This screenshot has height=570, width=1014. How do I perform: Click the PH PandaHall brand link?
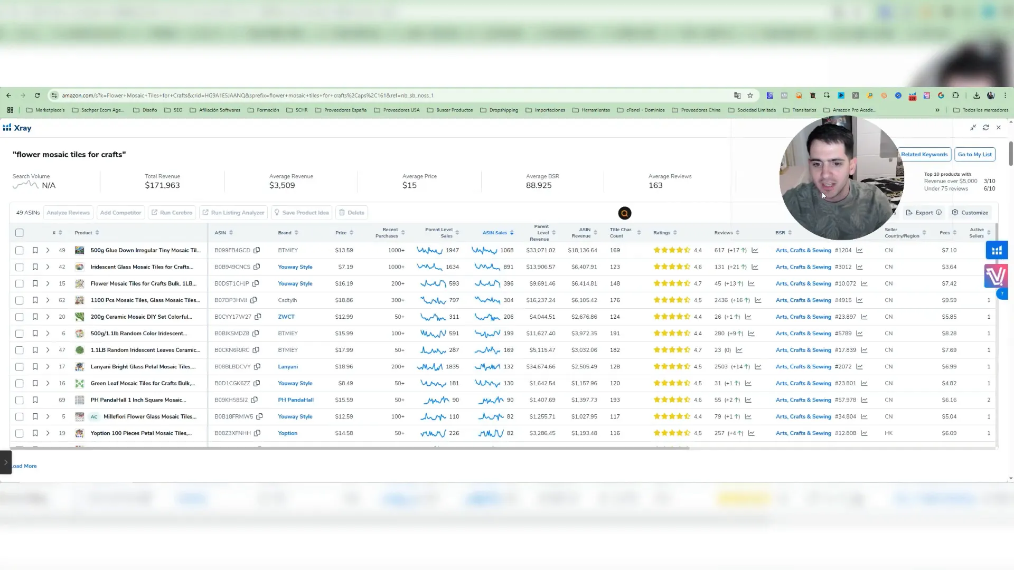tap(296, 400)
